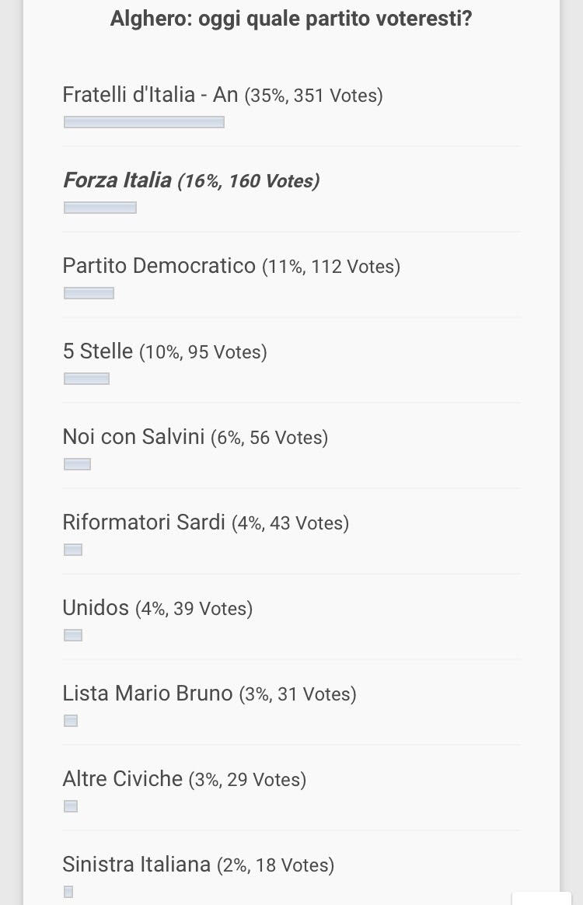Click the Riformatori Sardi vote bar
583x905 pixels.
click(73, 550)
